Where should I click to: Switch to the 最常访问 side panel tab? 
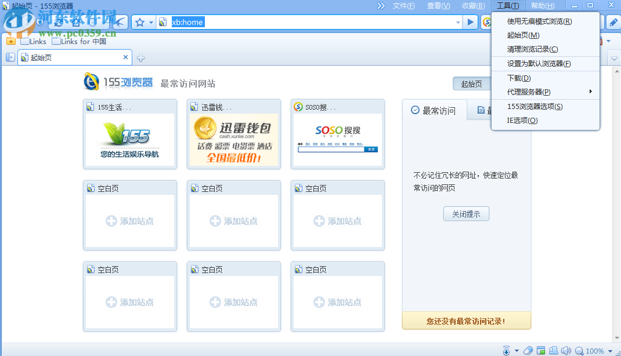click(434, 110)
